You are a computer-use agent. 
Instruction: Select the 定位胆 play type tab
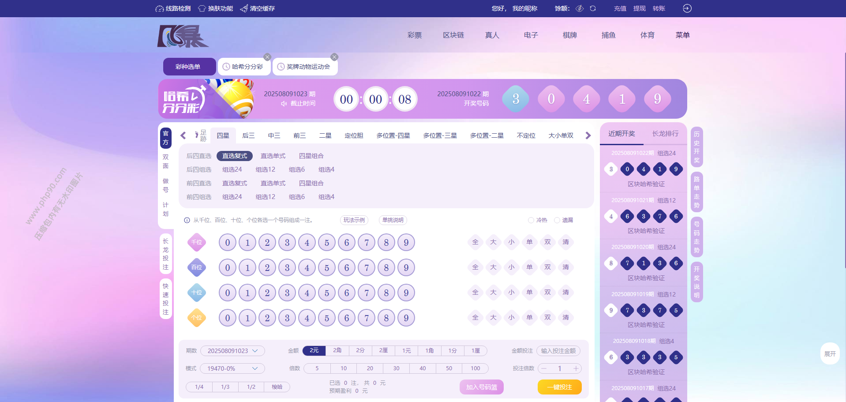click(354, 135)
